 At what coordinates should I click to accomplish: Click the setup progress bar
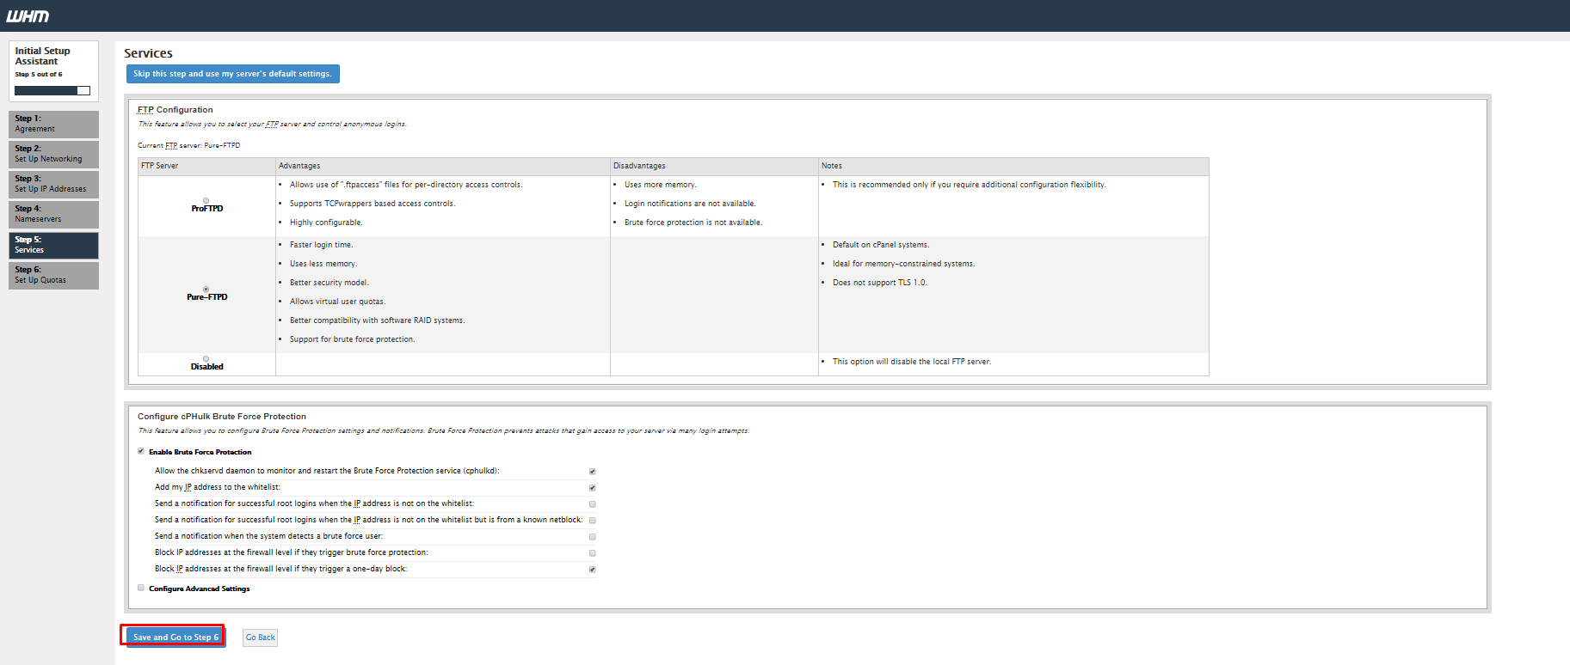tap(52, 90)
